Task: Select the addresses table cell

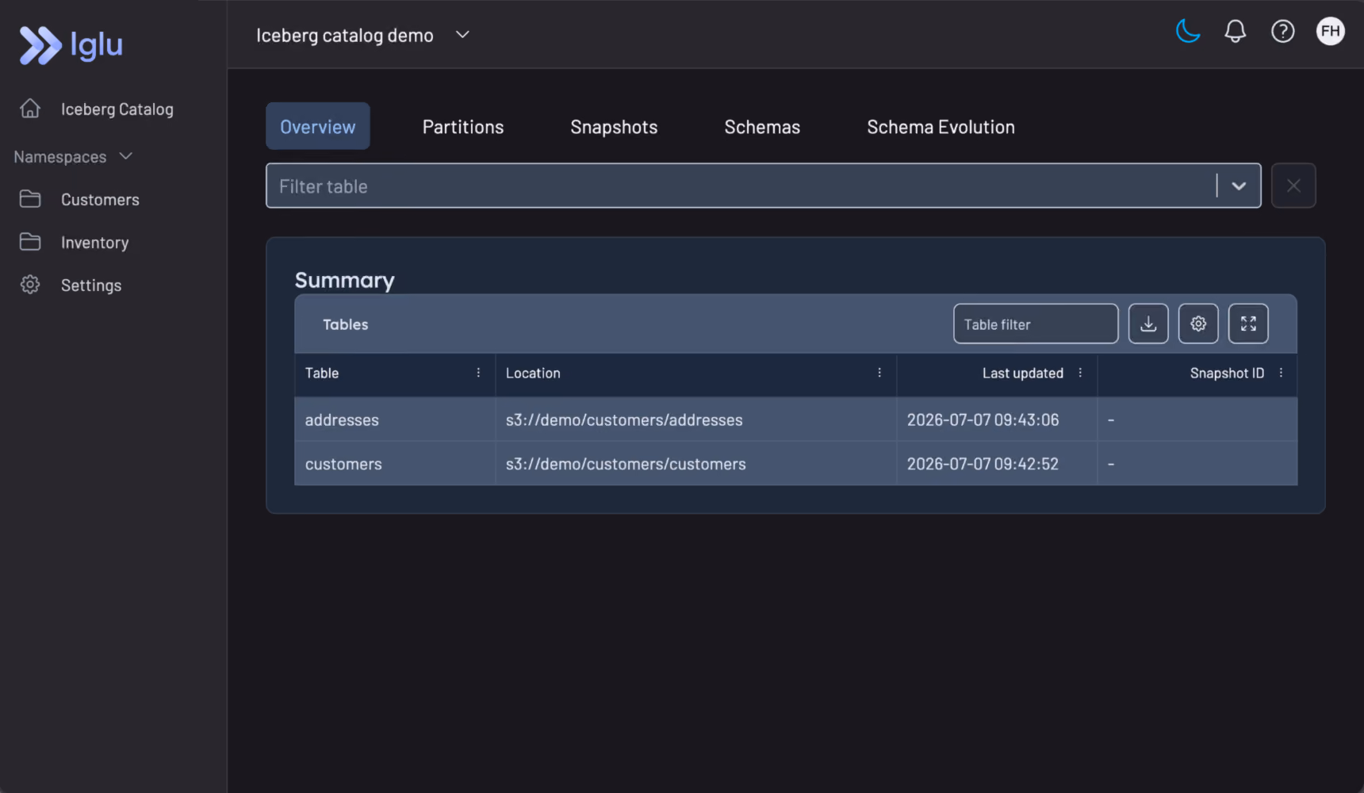Action: pos(395,419)
